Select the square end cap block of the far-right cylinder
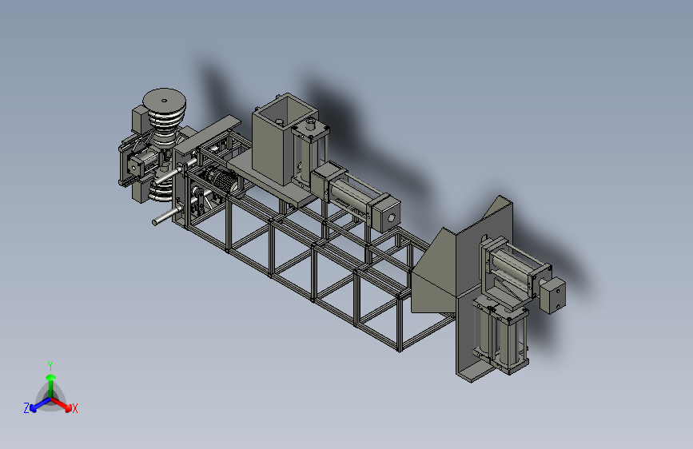The image size is (693, 449). coord(552,295)
